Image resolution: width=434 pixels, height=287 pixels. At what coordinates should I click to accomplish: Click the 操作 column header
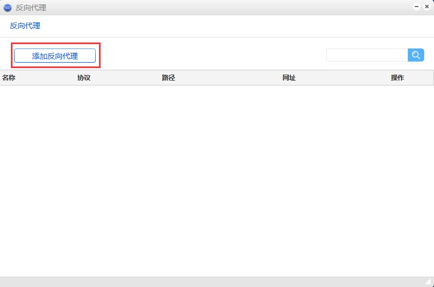click(x=397, y=78)
